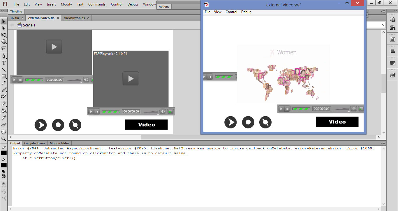Click the back arrow beside Scene 1

(x=12, y=25)
